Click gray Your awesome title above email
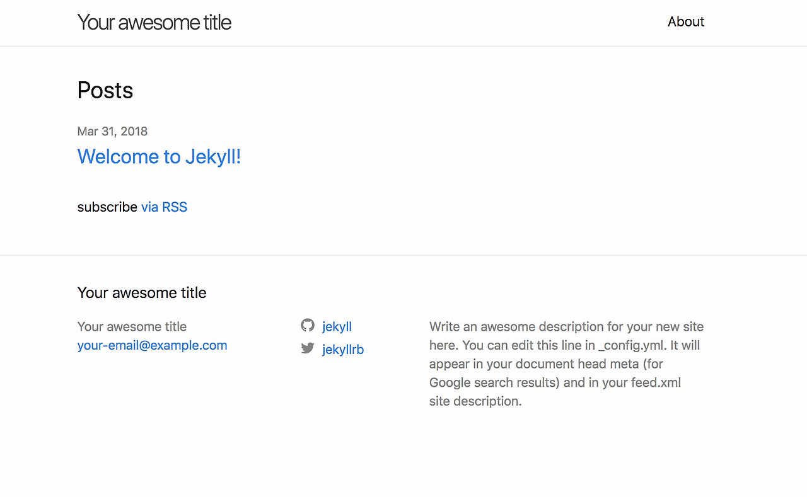 click(132, 327)
